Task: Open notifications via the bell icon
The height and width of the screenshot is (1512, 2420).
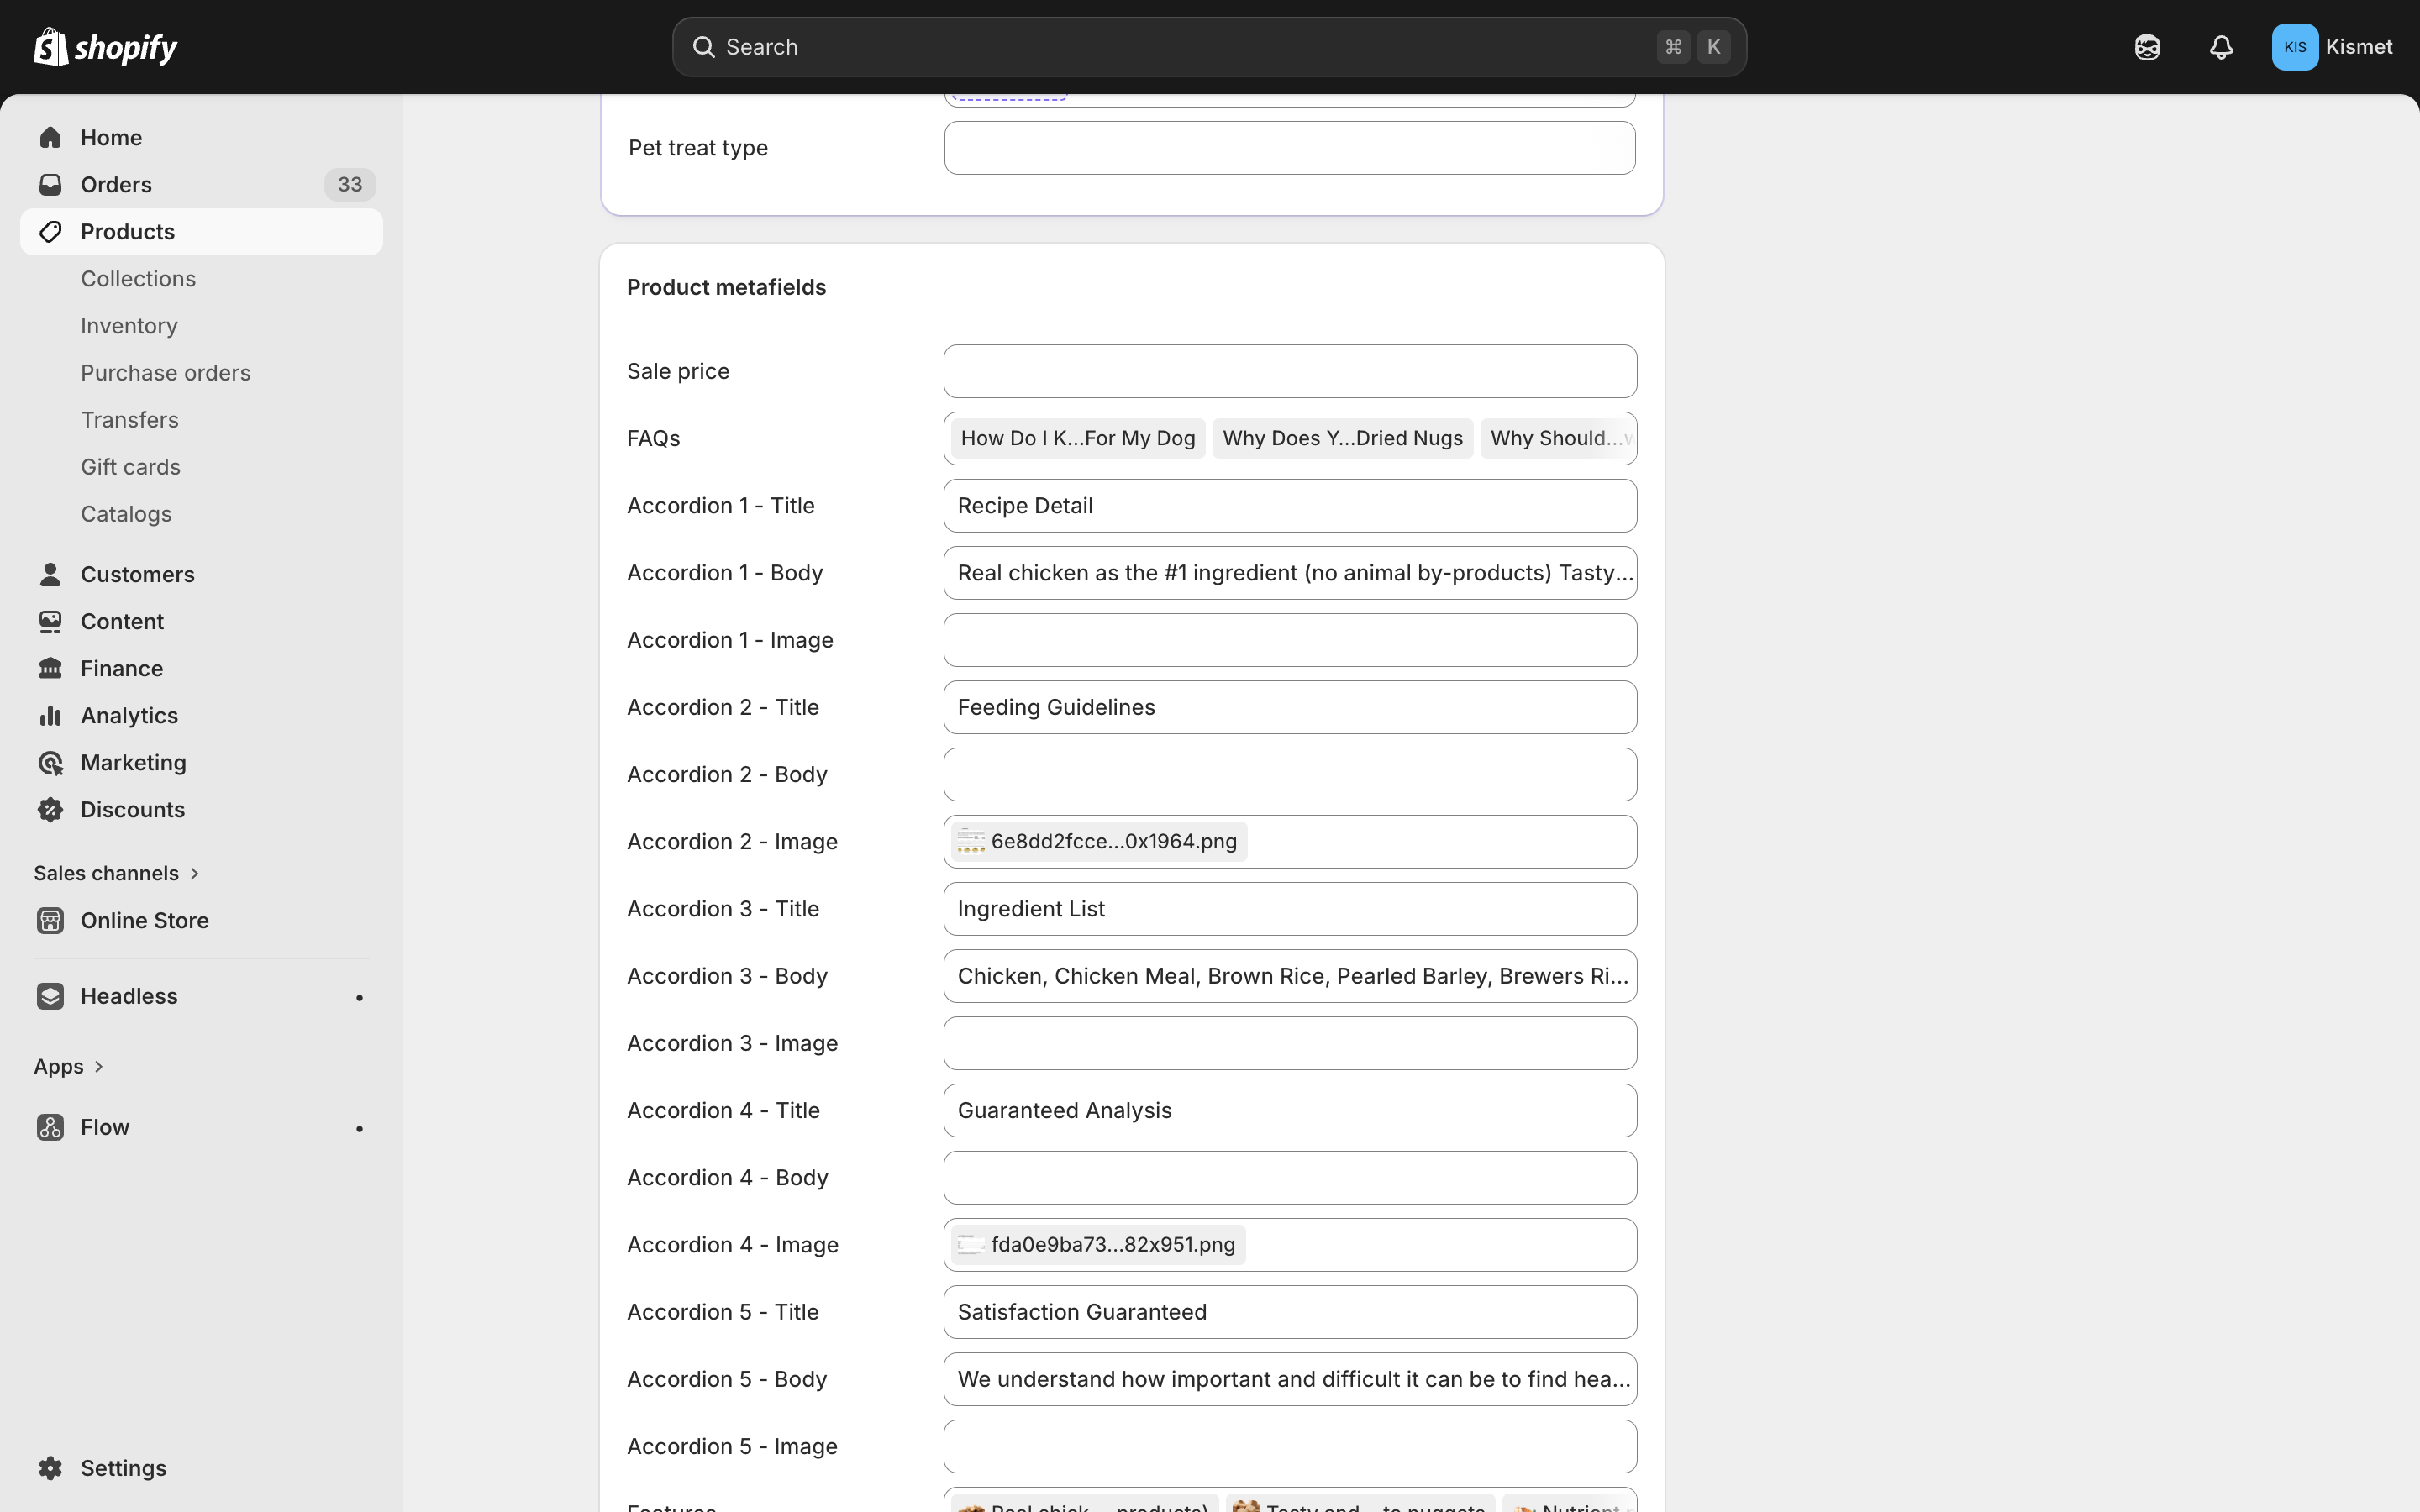Action: click(x=2221, y=46)
